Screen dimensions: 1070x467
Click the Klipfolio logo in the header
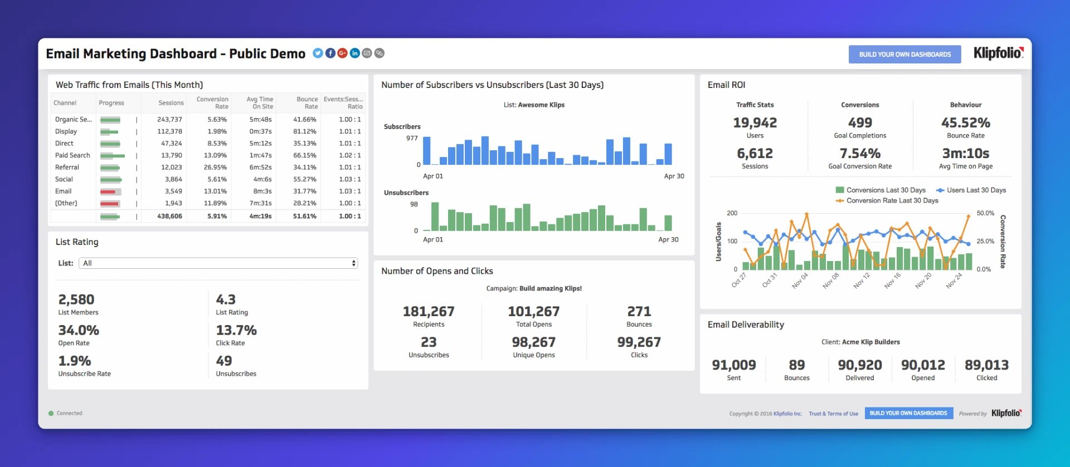[x=998, y=53]
